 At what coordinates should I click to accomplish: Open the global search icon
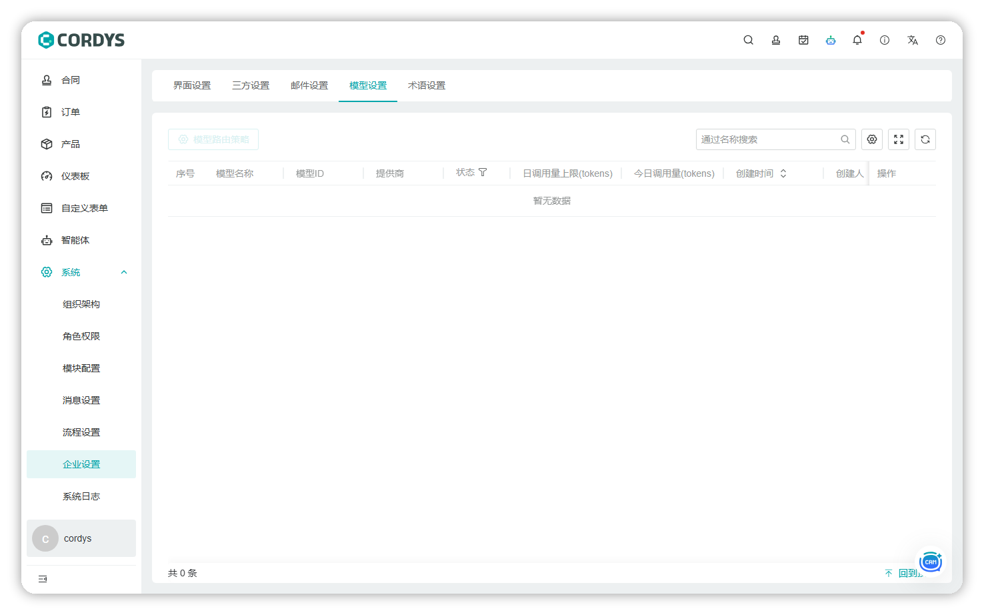(x=749, y=40)
